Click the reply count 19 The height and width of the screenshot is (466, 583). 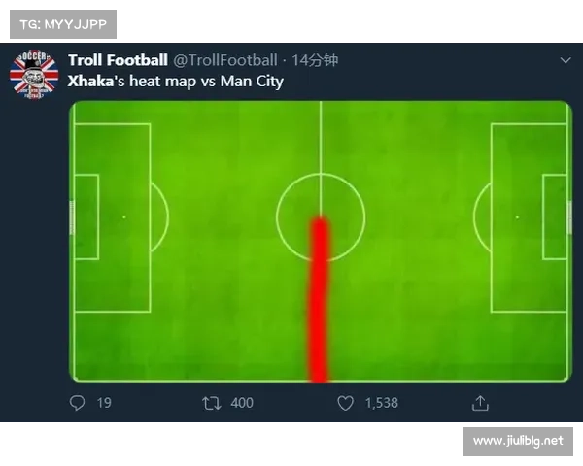point(104,402)
